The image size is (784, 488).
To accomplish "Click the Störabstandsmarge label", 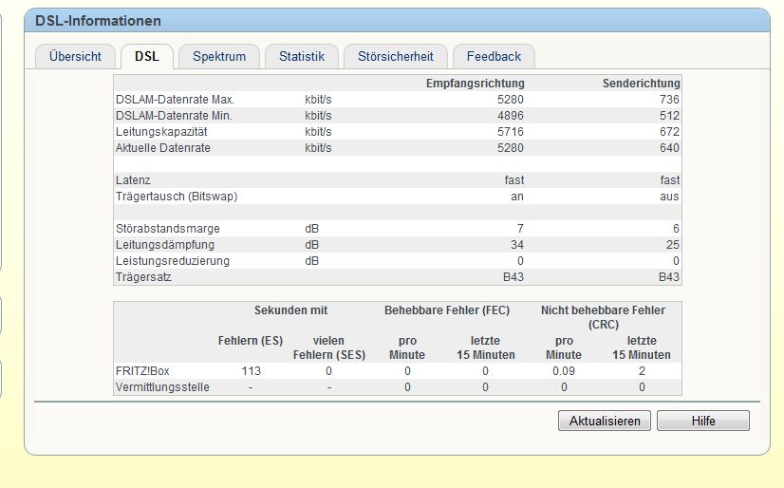I will click(167, 229).
